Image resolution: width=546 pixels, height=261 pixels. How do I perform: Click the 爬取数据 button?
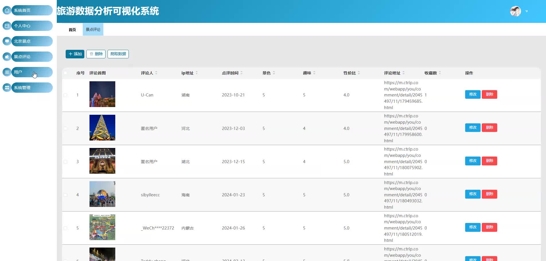(118, 54)
